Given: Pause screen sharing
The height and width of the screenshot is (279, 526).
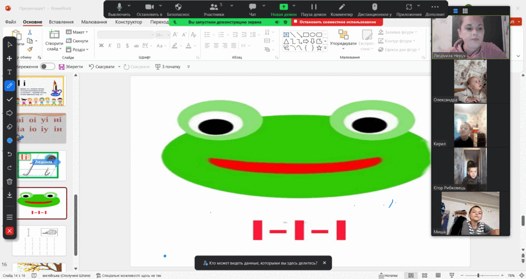Looking at the screenshot, I should [314, 10].
